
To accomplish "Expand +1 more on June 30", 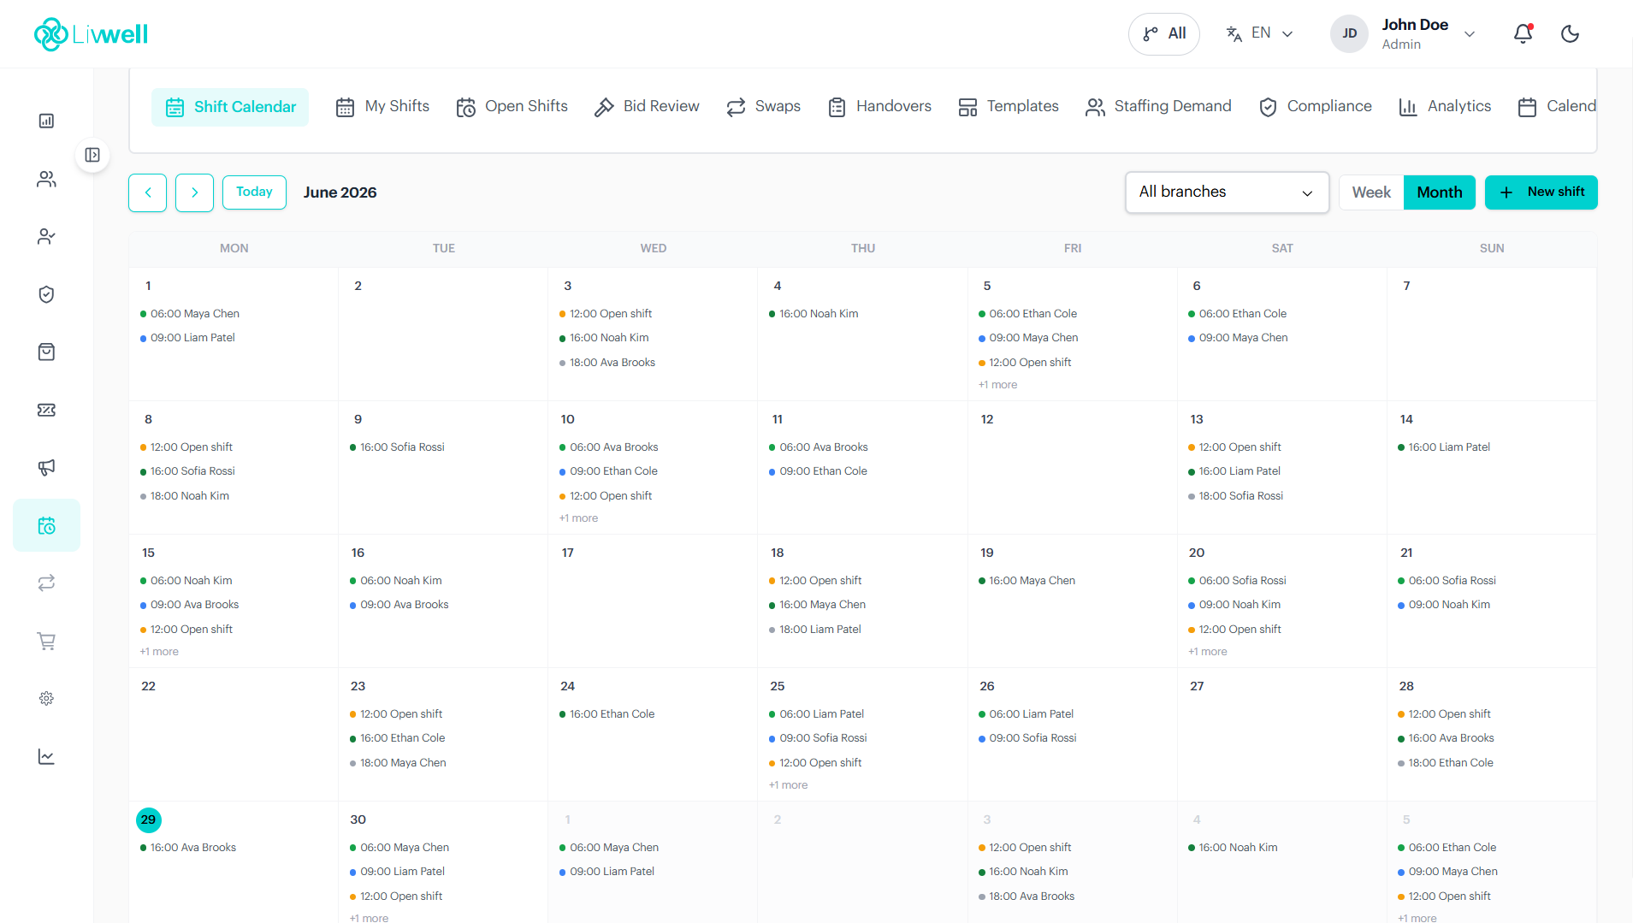I will pyautogui.click(x=369, y=918).
